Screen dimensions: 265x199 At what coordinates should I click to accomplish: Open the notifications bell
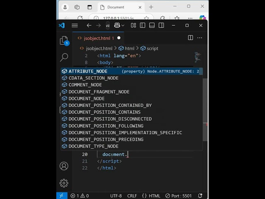pyautogui.click(x=200, y=196)
